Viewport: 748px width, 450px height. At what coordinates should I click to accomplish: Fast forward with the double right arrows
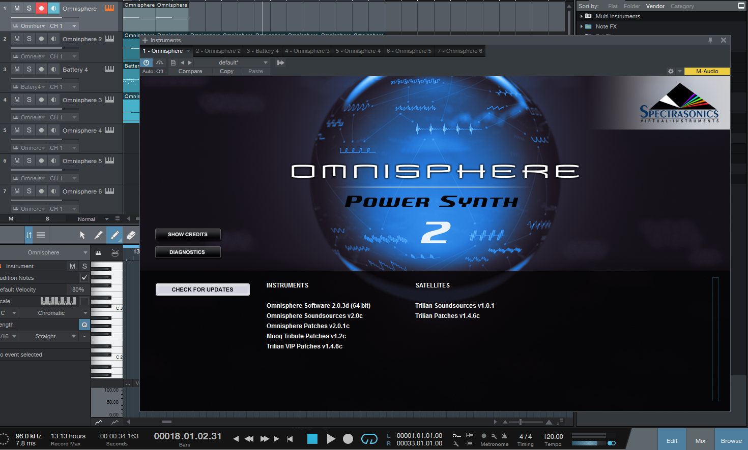[x=265, y=439]
